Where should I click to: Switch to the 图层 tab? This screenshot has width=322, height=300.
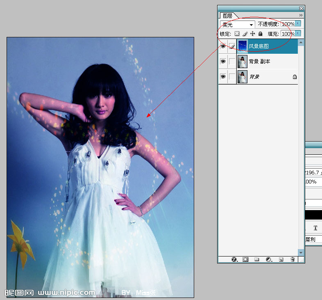[x=227, y=16]
